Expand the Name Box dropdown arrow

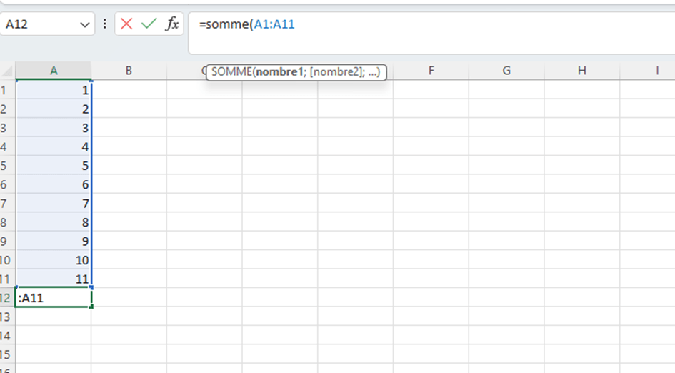coord(85,24)
